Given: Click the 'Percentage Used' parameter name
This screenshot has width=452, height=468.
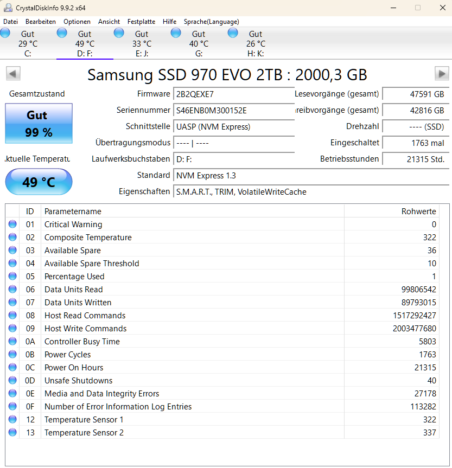Looking at the screenshot, I should [x=74, y=277].
